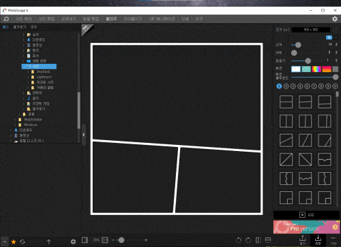Click the favorites star icon at bottom left

(x=14, y=242)
